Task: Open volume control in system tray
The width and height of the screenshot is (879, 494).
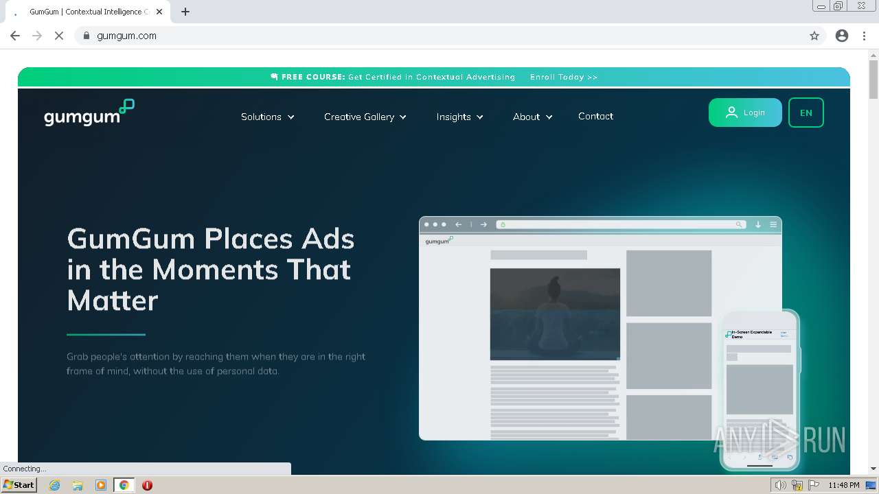Action: click(x=781, y=485)
